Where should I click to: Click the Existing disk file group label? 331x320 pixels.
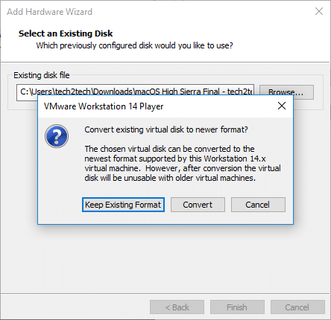pyautogui.click(x=42, y=75)
